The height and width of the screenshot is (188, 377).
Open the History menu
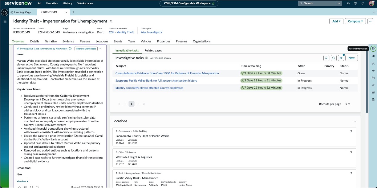coord(67,3)
